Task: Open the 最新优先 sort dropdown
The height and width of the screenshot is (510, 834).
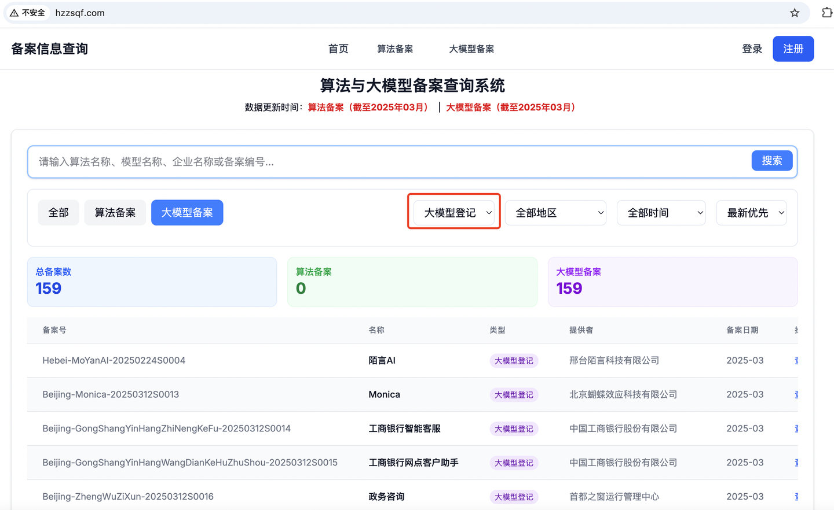Action: point(751,213)
